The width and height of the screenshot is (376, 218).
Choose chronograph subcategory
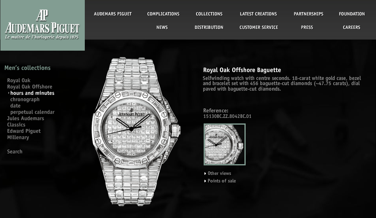tap(25, 99)
